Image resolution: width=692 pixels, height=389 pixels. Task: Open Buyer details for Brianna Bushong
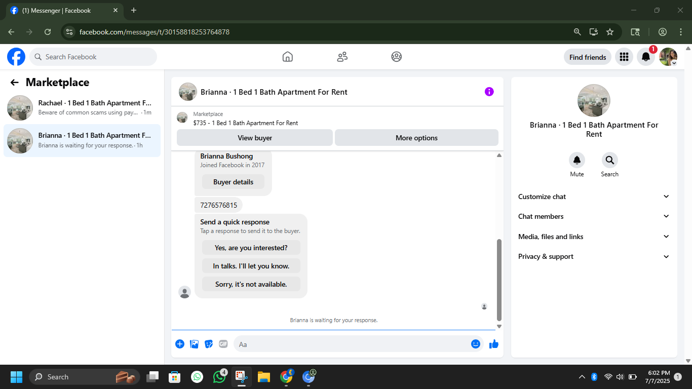click(x=233, y=182)
